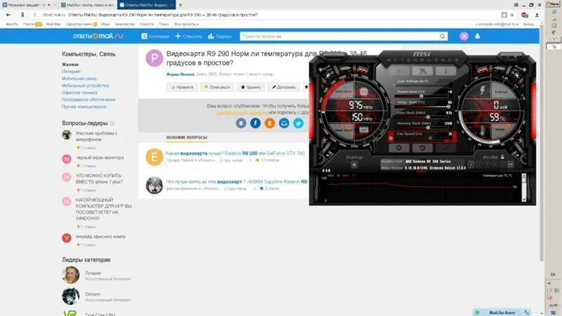Toggle Fan Speed auto button in Afterburner
This screenshot has height=316, width=562.
[x=391, y=138]
